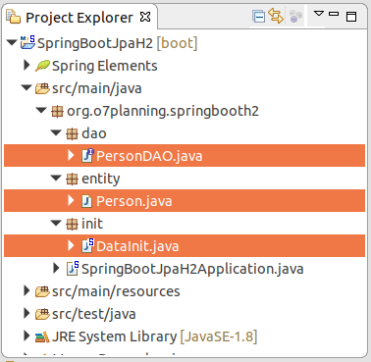Screen dimensions: 371x362
Task: Click the JRE System Library icon
Action: pyautogui.click(x=42, y=336)
